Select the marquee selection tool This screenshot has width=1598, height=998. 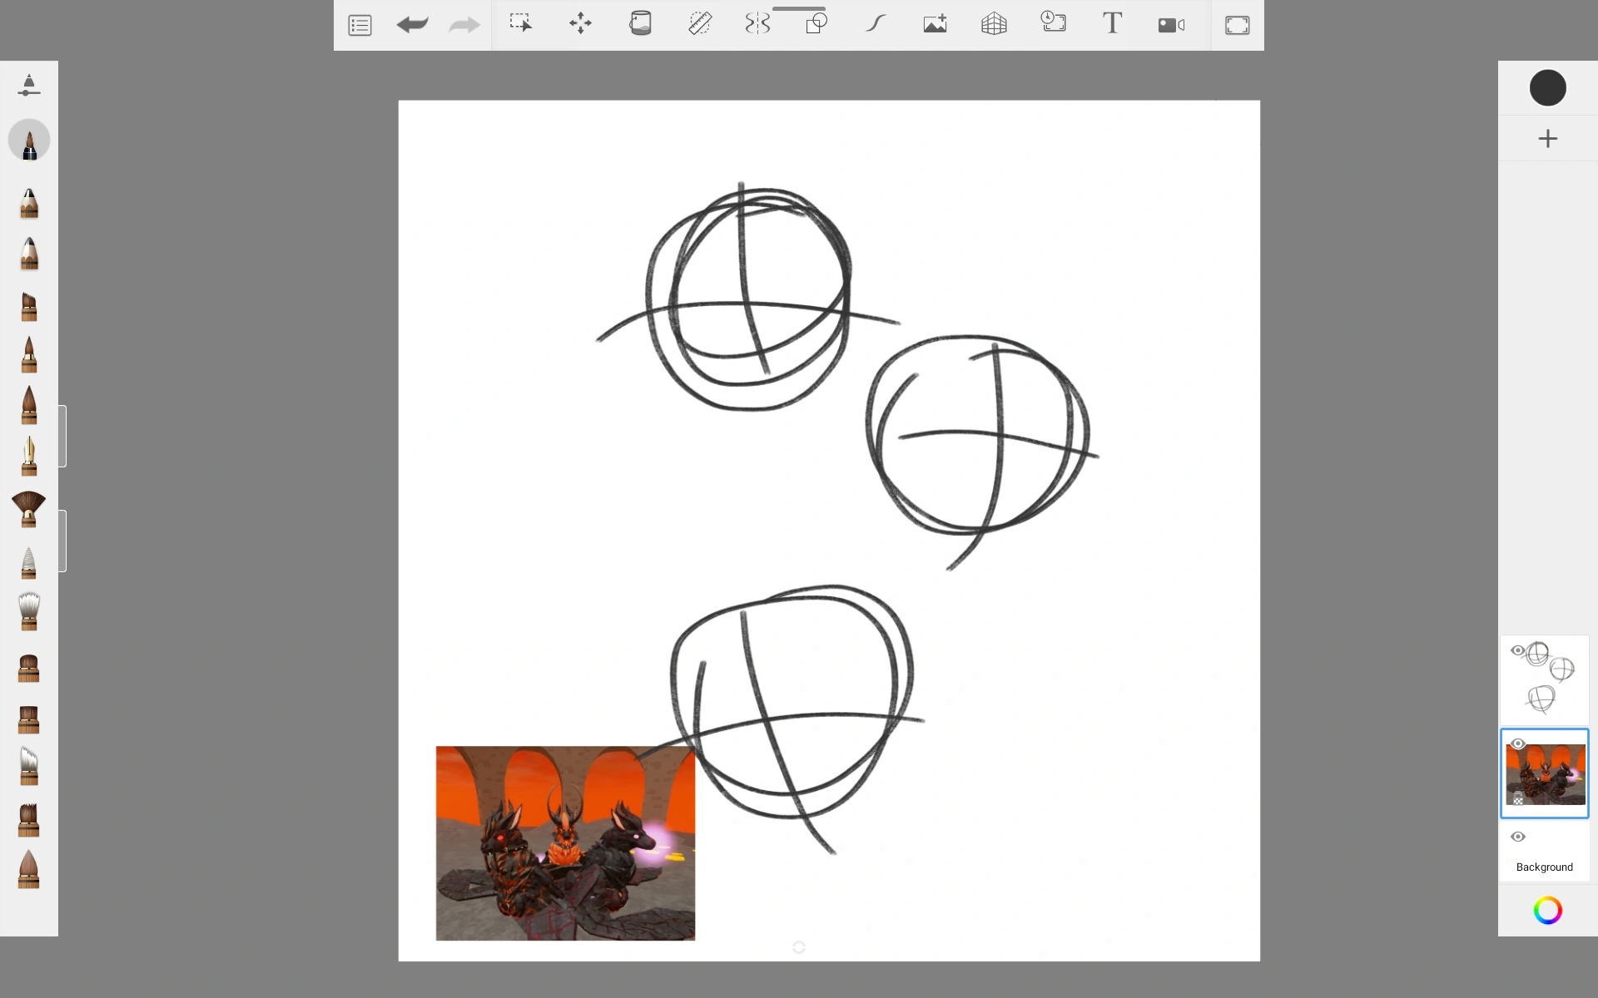pyautogui.click(x=520, y=23)
